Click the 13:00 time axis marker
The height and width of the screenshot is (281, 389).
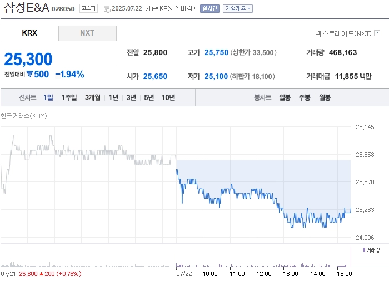291,274
